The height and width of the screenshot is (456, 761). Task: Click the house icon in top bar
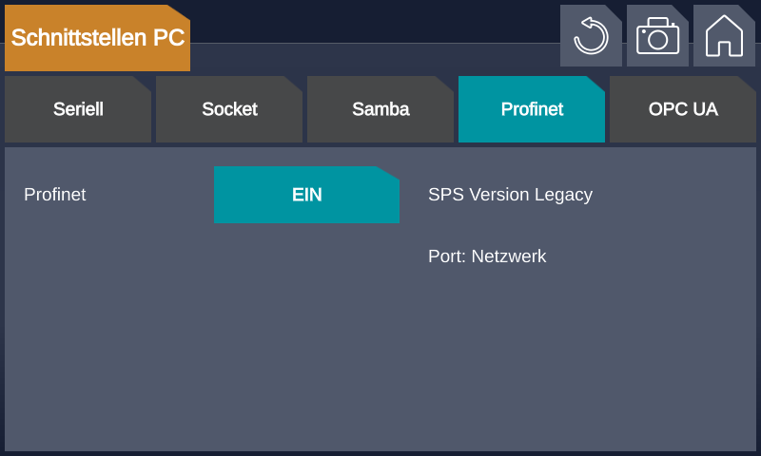tap(724, 36)
